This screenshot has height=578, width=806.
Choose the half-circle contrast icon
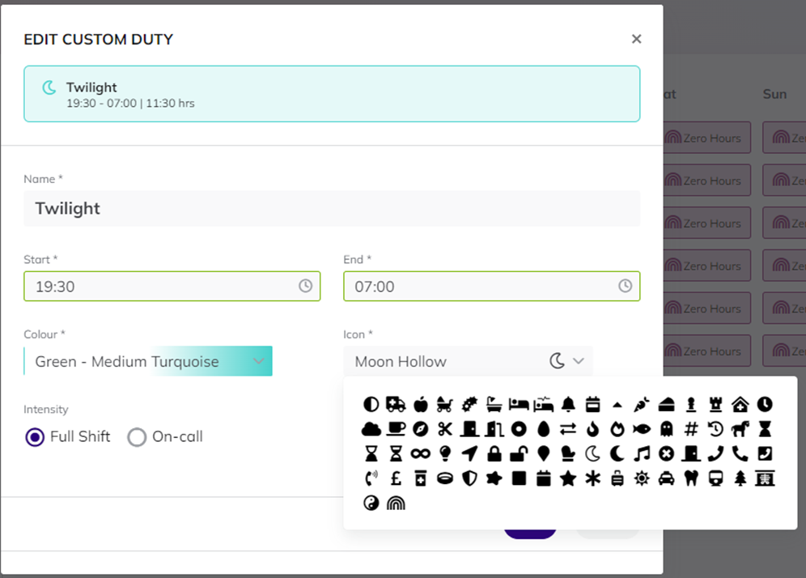click(371, 405)
